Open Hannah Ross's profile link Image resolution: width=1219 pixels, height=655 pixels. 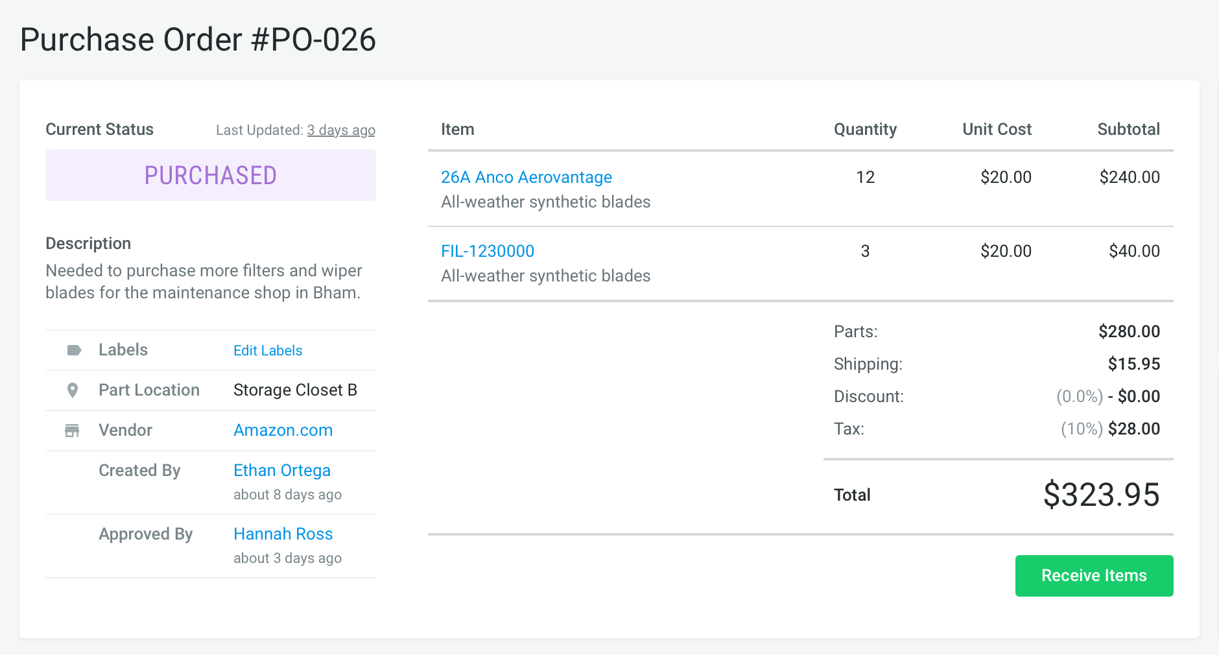tap(283, 534)
